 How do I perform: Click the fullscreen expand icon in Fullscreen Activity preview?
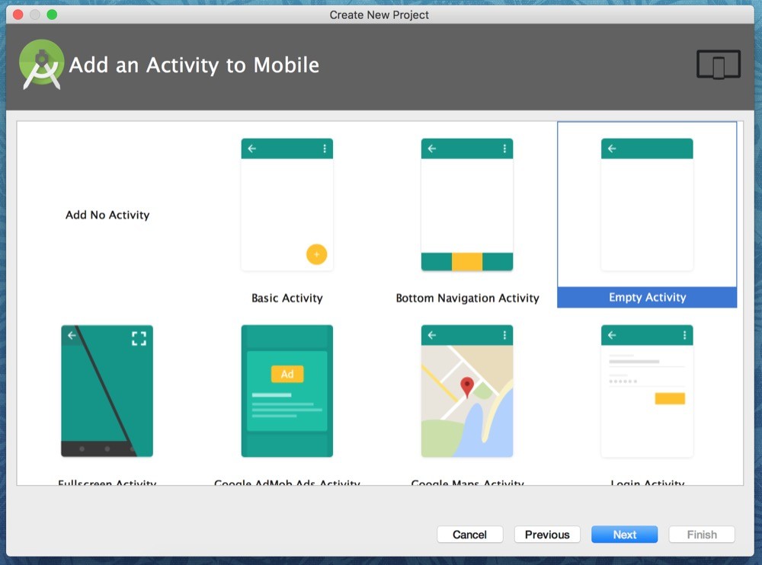point(139,338)
